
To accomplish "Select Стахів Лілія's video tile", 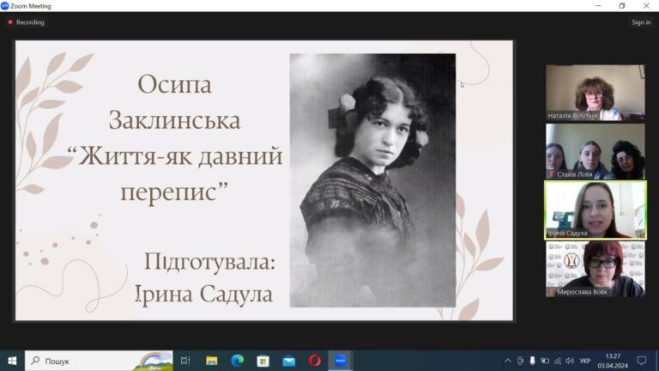I will (595, 151).
